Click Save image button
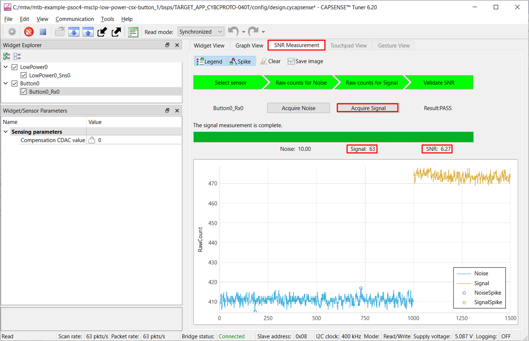 (x=305, y=61)
